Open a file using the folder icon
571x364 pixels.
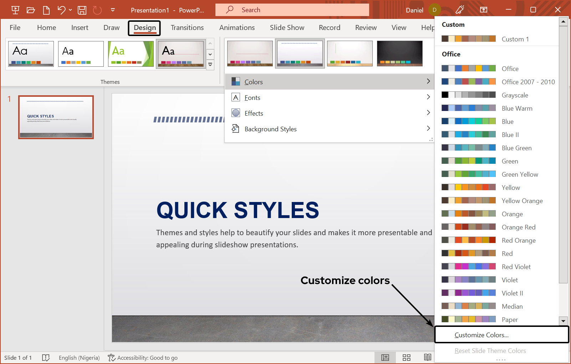(30, 10)
